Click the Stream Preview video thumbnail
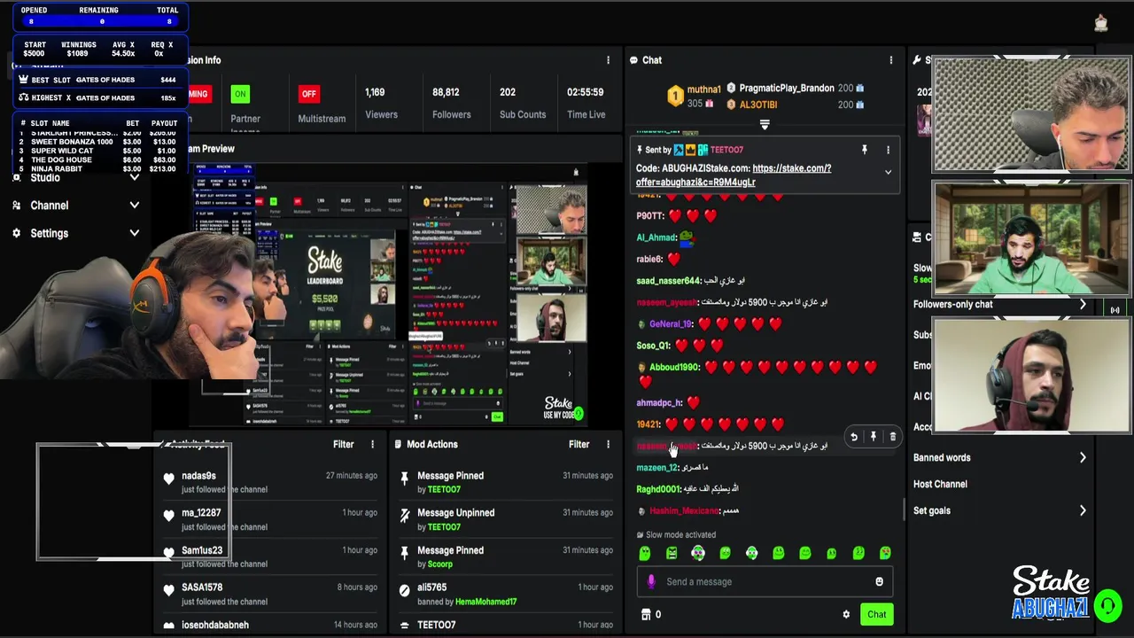 pyautogui.click(x=390, y=293)
